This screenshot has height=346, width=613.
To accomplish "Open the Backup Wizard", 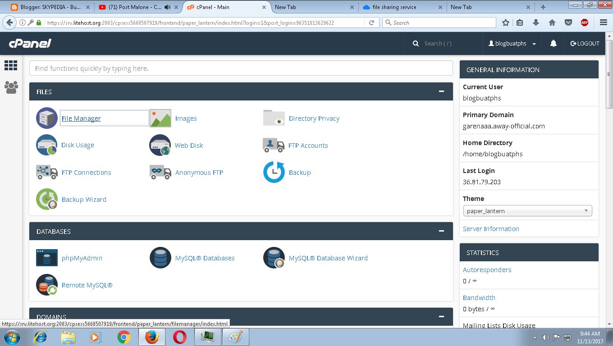I will click(84, 199).
